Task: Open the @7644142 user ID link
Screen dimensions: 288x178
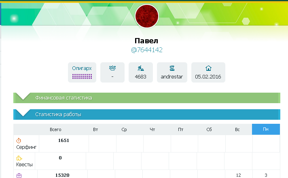Action: (x=146, y=50)
